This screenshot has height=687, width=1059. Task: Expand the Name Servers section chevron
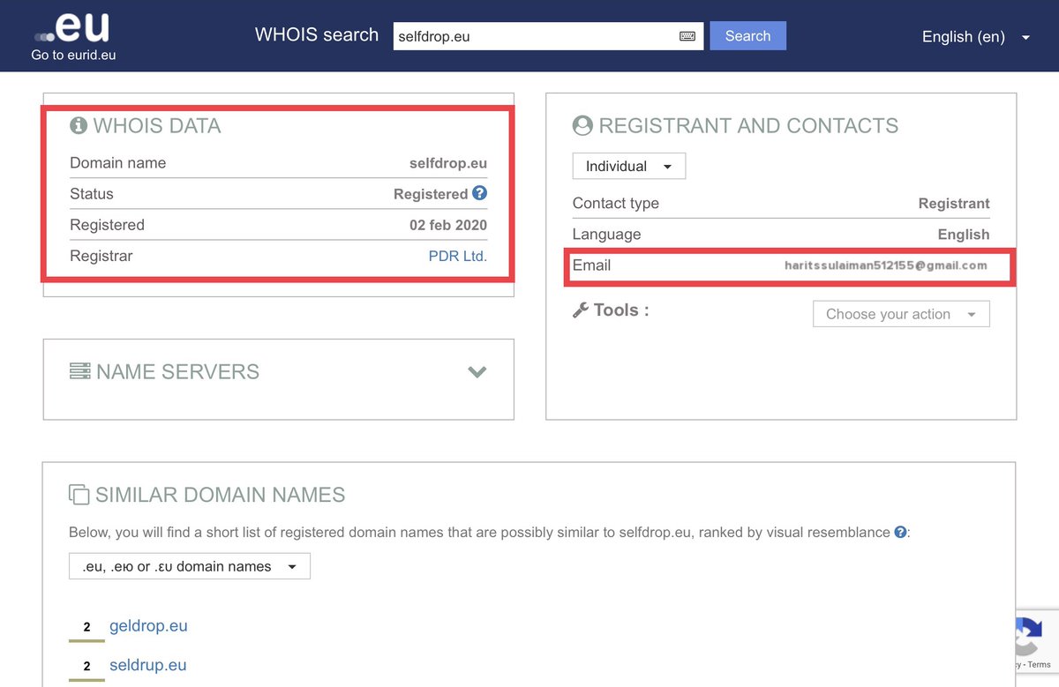[477, 372]
